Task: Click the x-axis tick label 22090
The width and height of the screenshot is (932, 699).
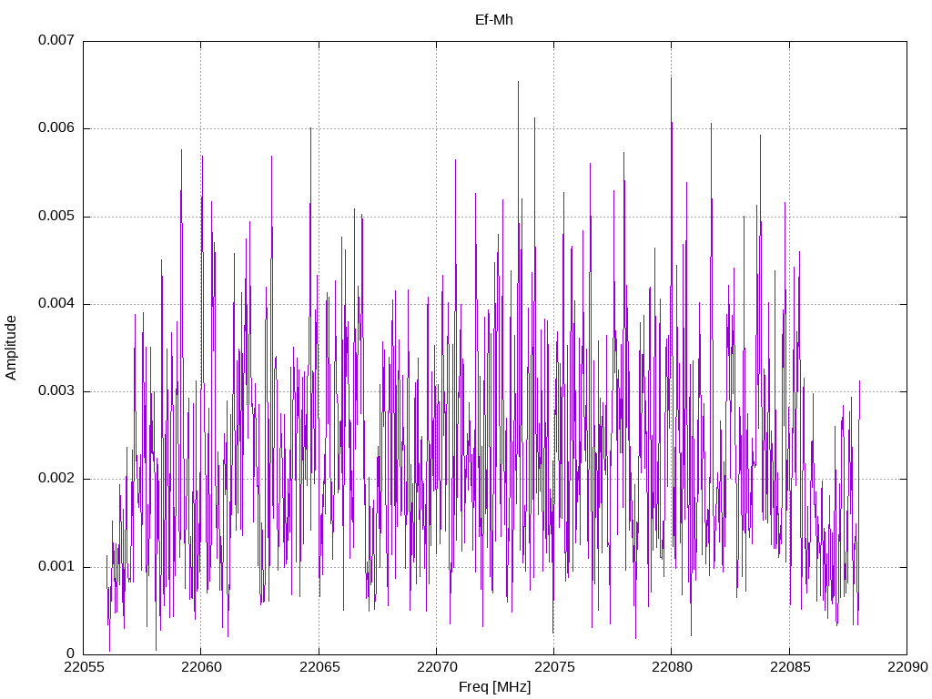Action: pos(907,667)
